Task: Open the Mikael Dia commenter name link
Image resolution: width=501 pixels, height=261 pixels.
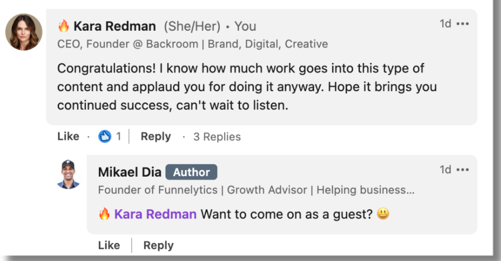Action: (x=130, y=172)
